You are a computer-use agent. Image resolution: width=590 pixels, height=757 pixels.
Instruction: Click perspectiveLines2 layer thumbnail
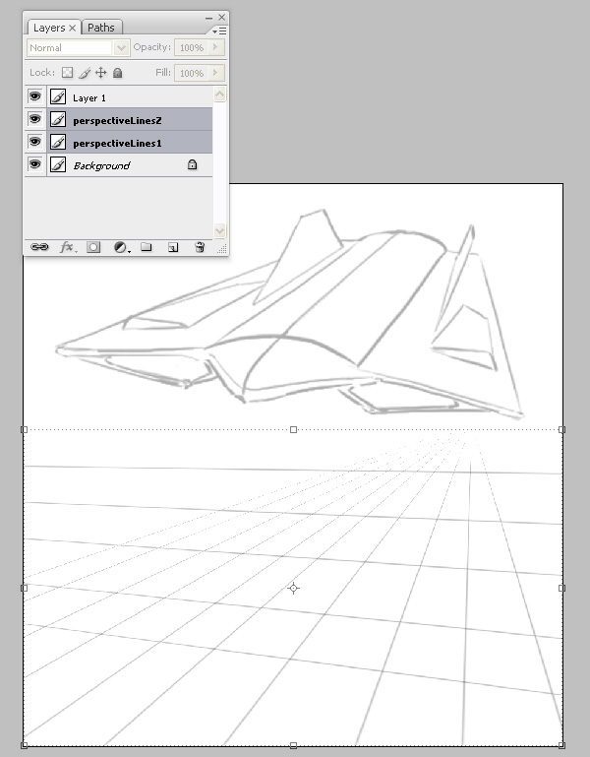click(58, 119)
